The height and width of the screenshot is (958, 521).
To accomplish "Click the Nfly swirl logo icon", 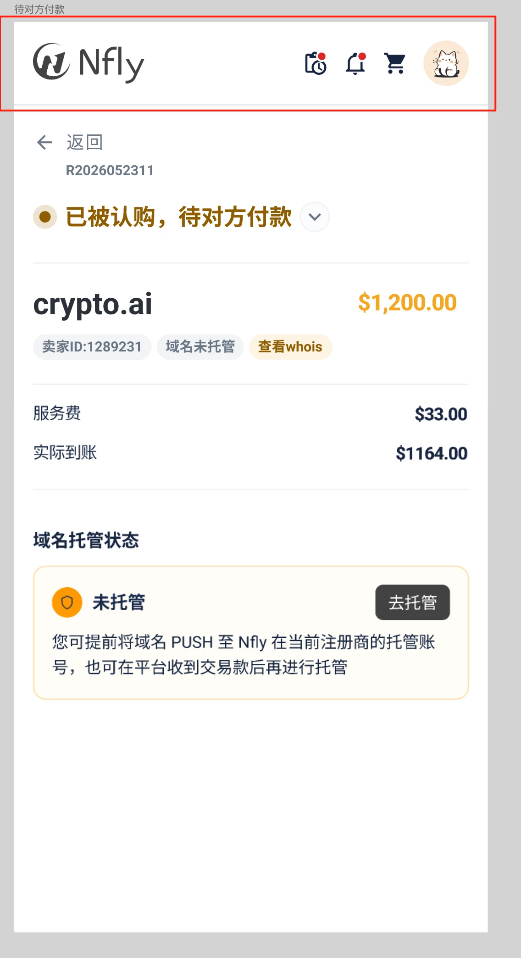I will (51, 62).
